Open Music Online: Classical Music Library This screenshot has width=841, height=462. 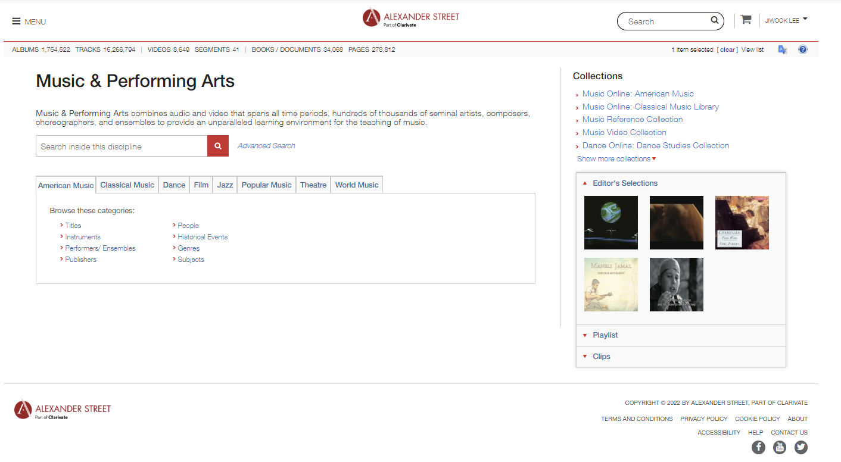650,107
